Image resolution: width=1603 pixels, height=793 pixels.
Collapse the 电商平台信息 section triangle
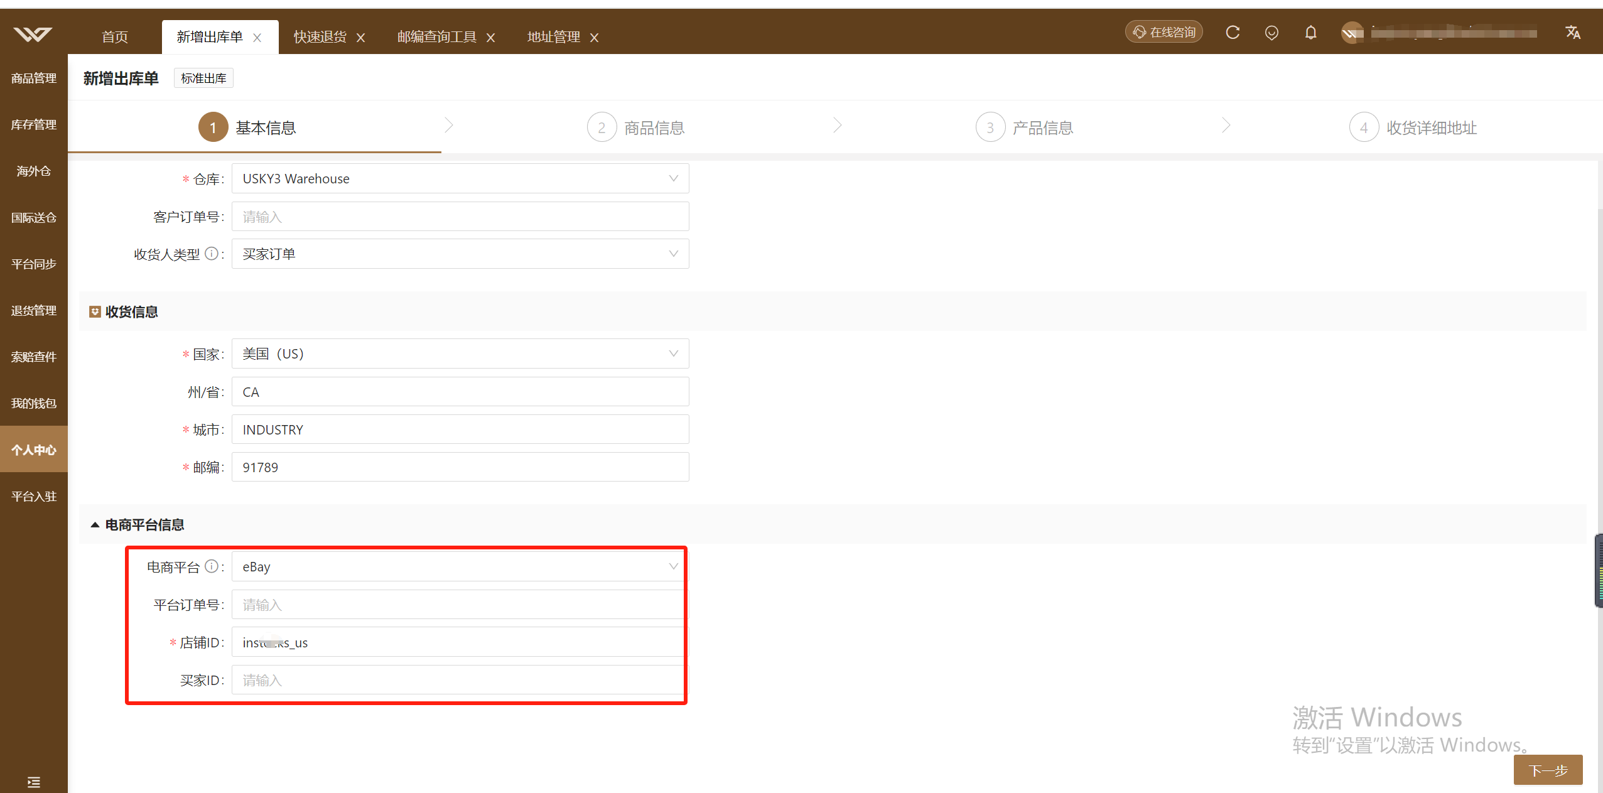[95, 524]
